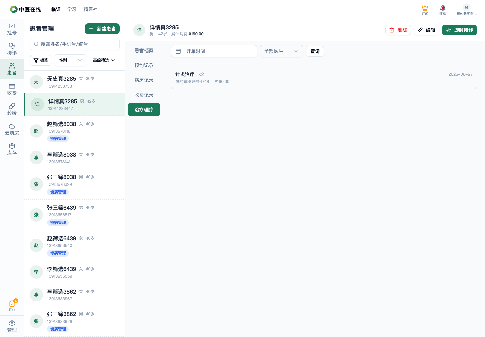Click avatar of 无史真3285
This screenshot has height=337, width=485.
click(x=36, y=82)
